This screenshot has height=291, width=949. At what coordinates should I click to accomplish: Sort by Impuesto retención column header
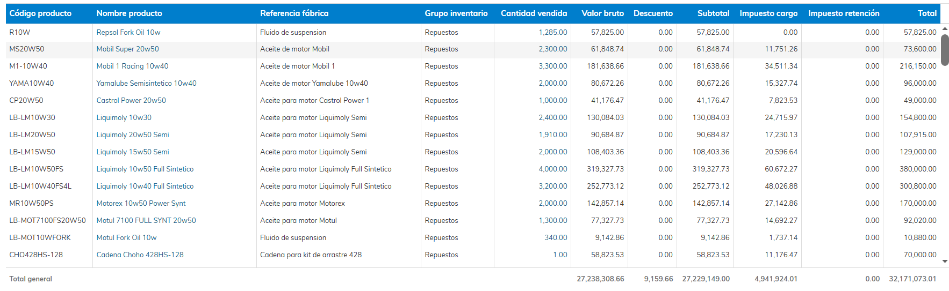pyautogui.click(x=843, y=13)
